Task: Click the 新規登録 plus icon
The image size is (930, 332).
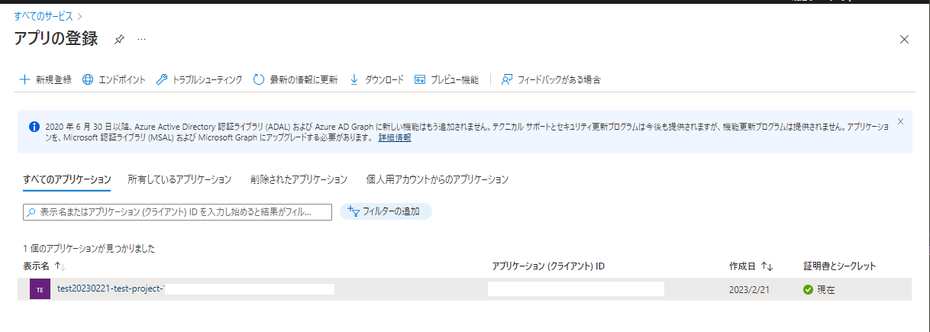Action: (x=24, y=79)
